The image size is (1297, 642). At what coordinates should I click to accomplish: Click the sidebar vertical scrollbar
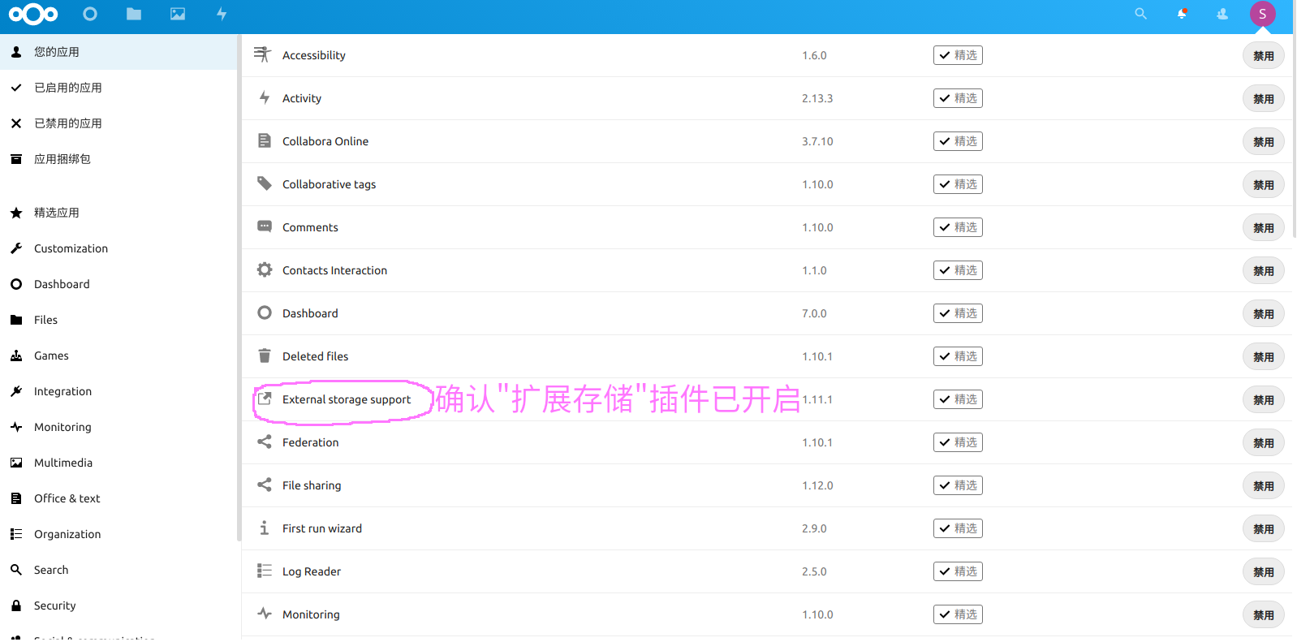click(x=239, y=287)
